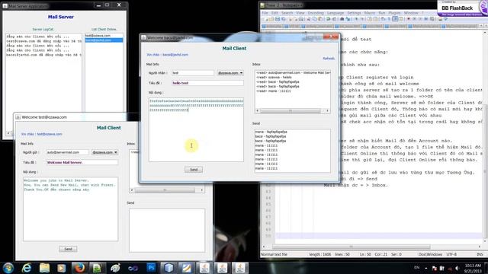The width and height of the screenshot is (488, 274).
Task: Click the Refresh link in bacsi Mail Client
Action: [x=329, y=58]
